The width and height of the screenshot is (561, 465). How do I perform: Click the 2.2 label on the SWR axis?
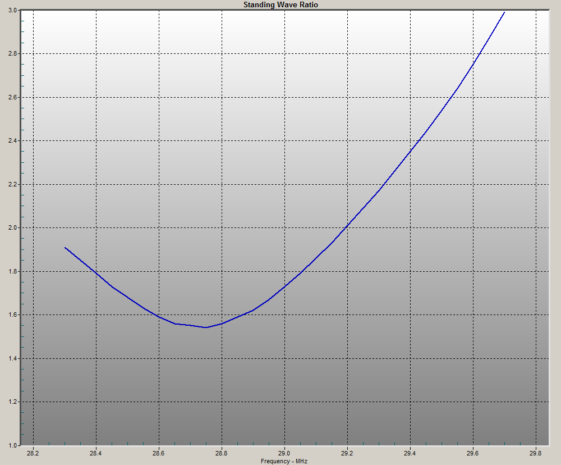12,184
